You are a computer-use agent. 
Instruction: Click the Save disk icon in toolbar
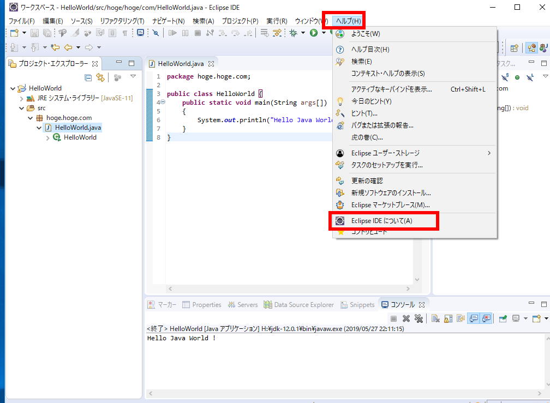click(x=34, y=33)
